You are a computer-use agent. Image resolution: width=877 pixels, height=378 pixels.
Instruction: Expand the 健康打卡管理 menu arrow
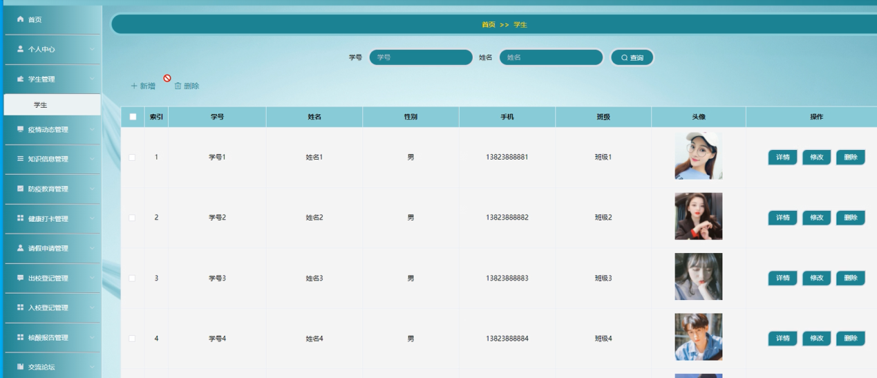click(x=92, y=218)
